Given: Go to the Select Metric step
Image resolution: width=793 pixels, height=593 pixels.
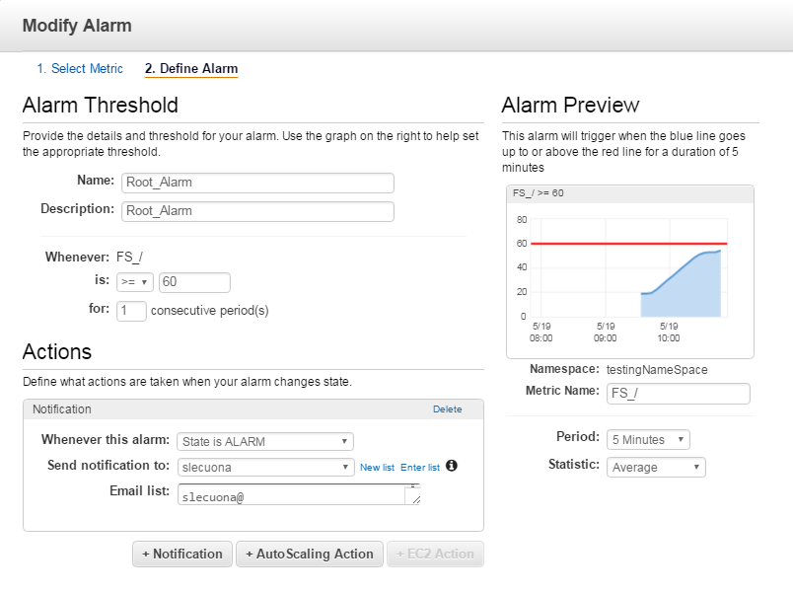Looking at the screenshot, I should coord(80,68).
